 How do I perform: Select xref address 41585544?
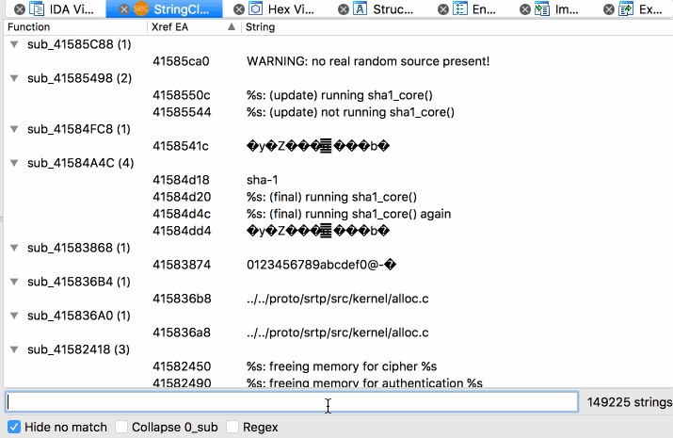click(182, 112)
